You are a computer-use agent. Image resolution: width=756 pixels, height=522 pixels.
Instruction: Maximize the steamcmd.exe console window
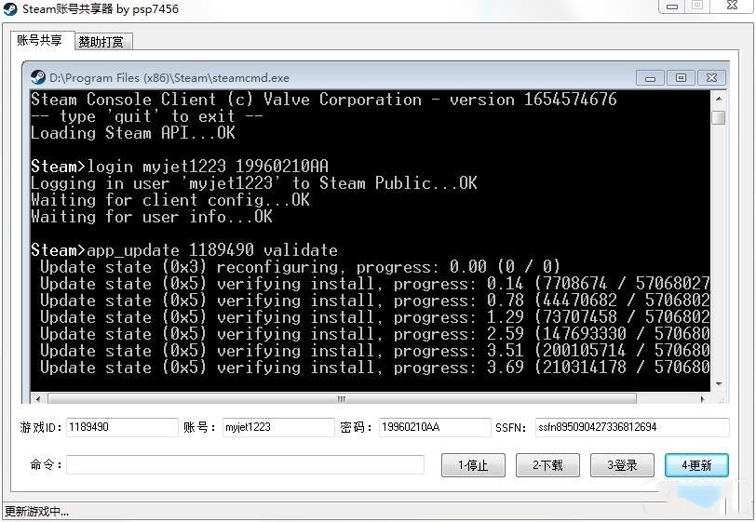coord(681,78)
